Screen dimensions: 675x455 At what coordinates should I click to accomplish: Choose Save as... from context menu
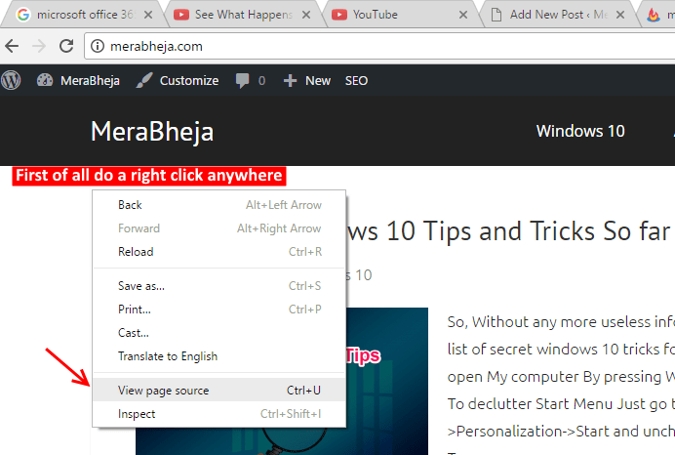pos(219,286)
